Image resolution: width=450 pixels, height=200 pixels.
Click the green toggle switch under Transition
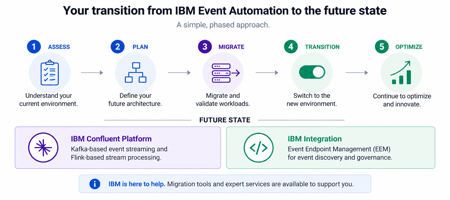coord(312,72)
